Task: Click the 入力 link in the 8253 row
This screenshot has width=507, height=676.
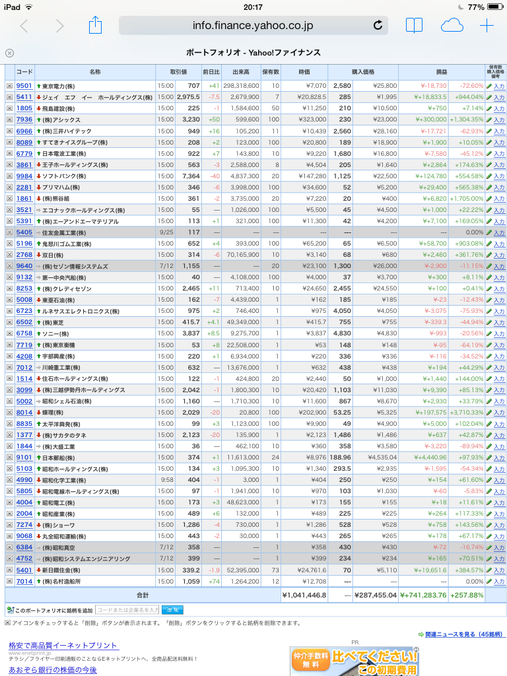Action: pos(499,289)
